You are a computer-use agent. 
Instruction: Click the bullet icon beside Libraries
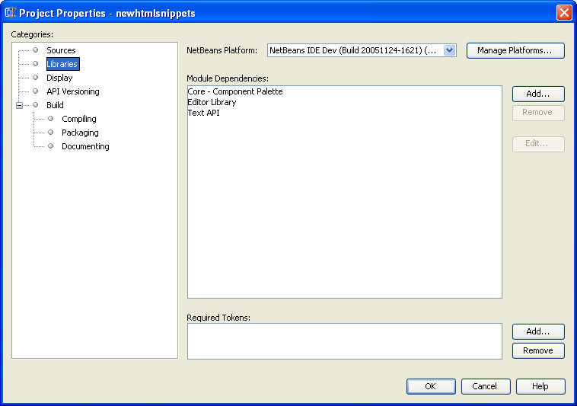pos(36,64)
